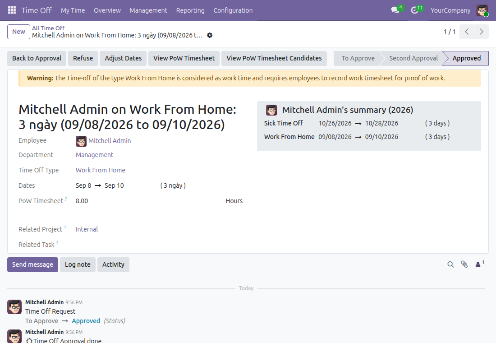Open the Management menu
Screen dimensions: 496x343
pyautogui.click(x=148, y=10)
